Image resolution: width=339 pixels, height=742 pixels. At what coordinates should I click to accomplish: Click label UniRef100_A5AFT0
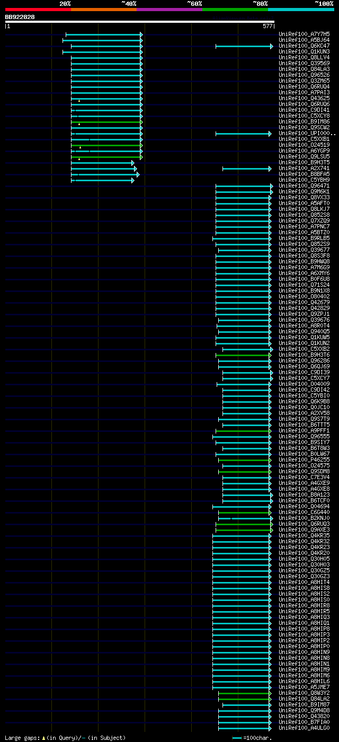(304, 204)
